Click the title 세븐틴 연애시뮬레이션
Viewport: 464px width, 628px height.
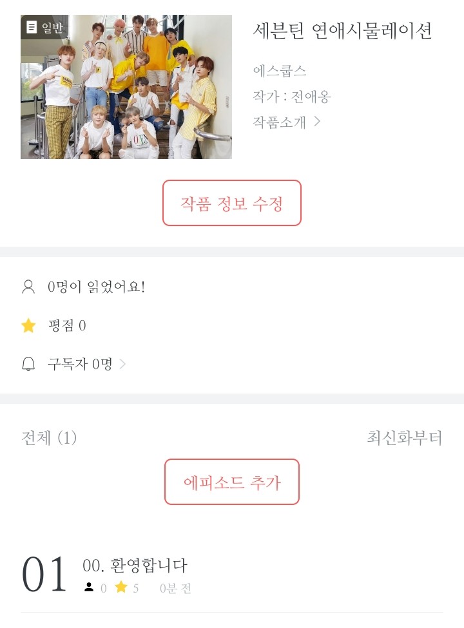pos(342,30)
